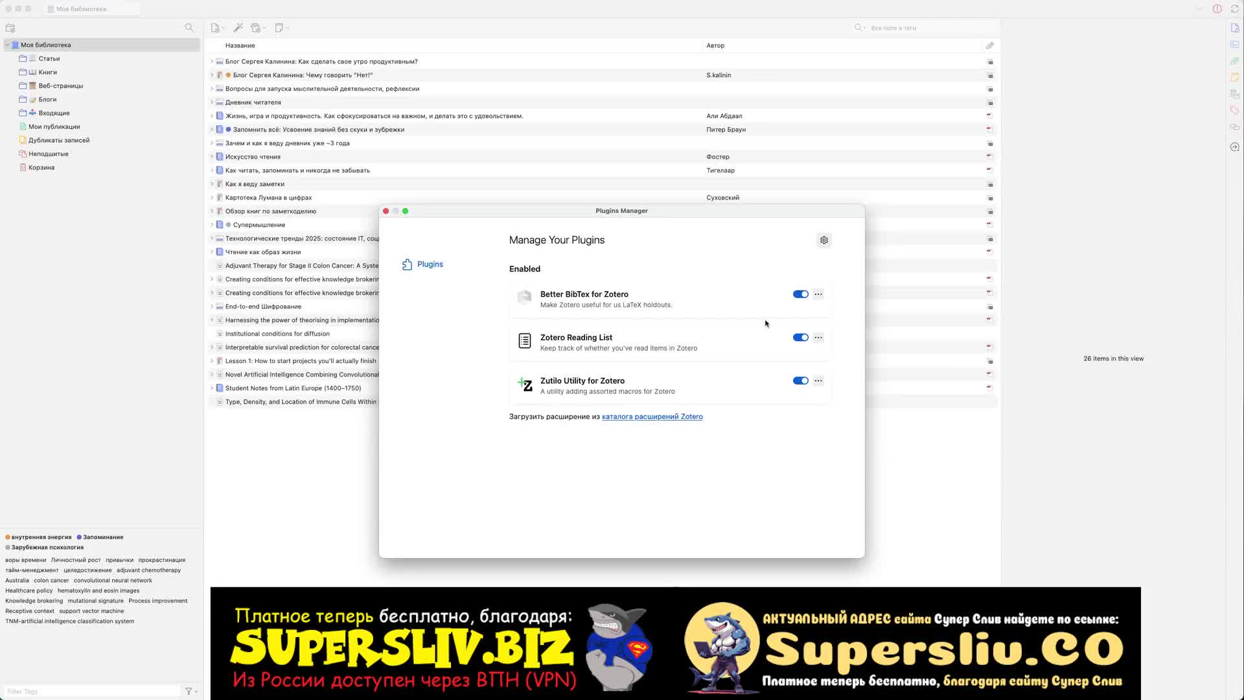Click the red sync error warning icon
Viewport: 1244px width, 700px height.
point(1217,9)
